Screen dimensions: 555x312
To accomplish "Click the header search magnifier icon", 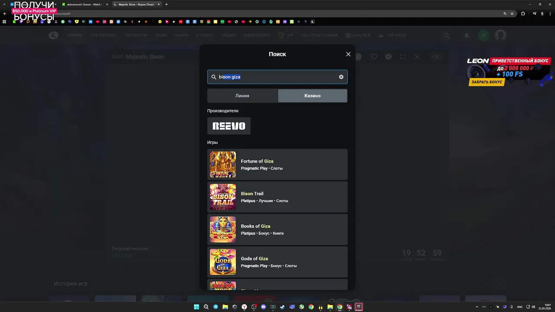I will coord(447,36).
